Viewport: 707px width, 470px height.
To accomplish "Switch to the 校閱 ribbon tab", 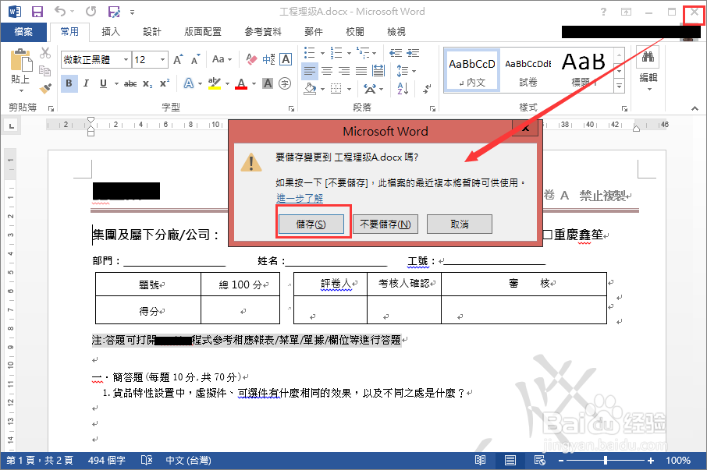I will click(x=355, y=32).
